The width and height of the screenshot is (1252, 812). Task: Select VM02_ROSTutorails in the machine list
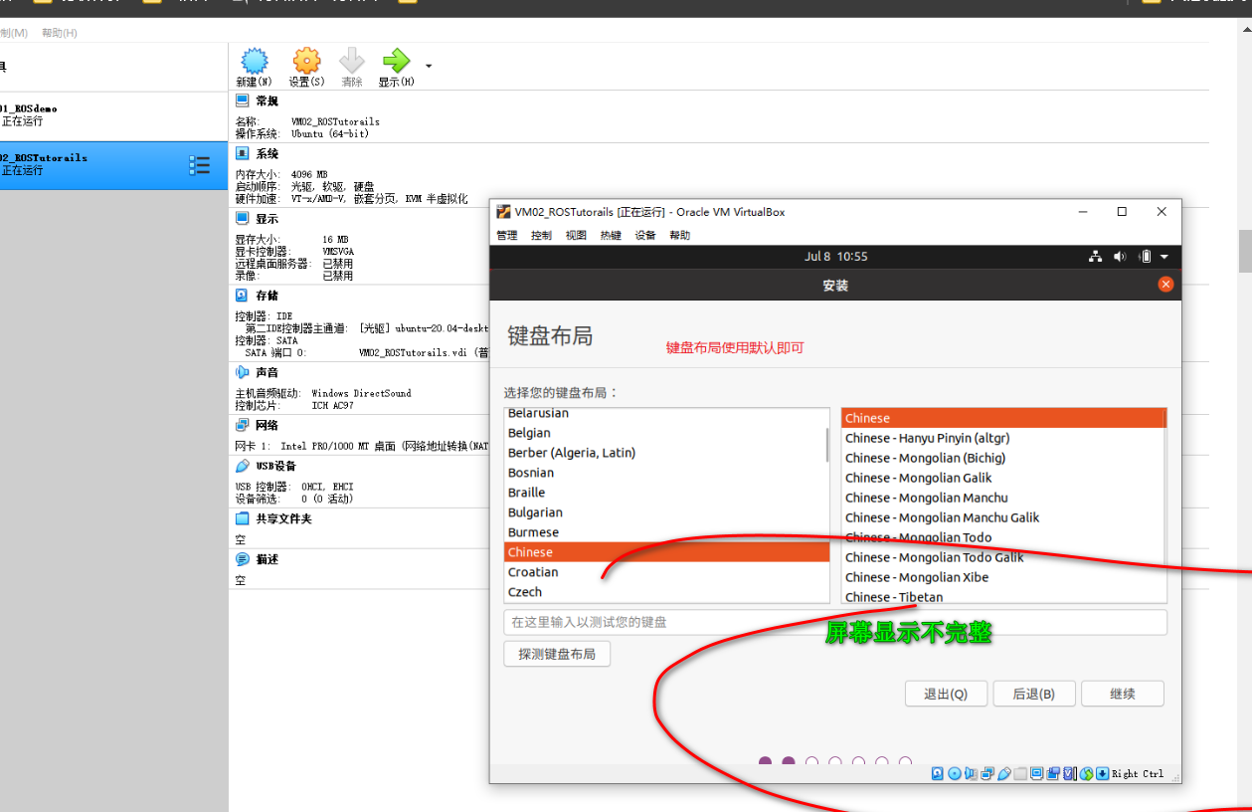[113, 165]
